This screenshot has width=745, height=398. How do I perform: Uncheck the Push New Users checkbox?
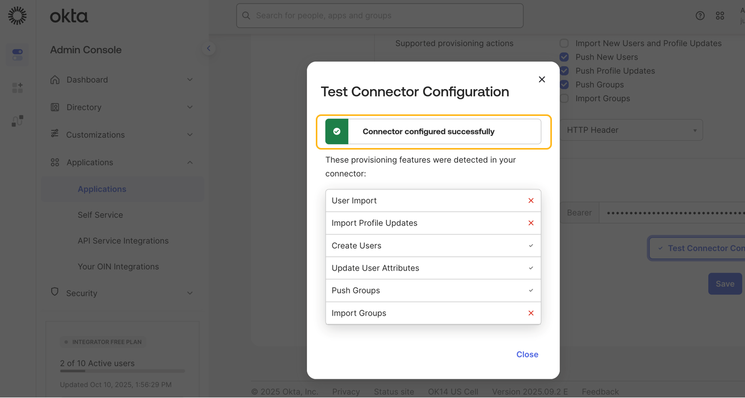tap(564, 57)
